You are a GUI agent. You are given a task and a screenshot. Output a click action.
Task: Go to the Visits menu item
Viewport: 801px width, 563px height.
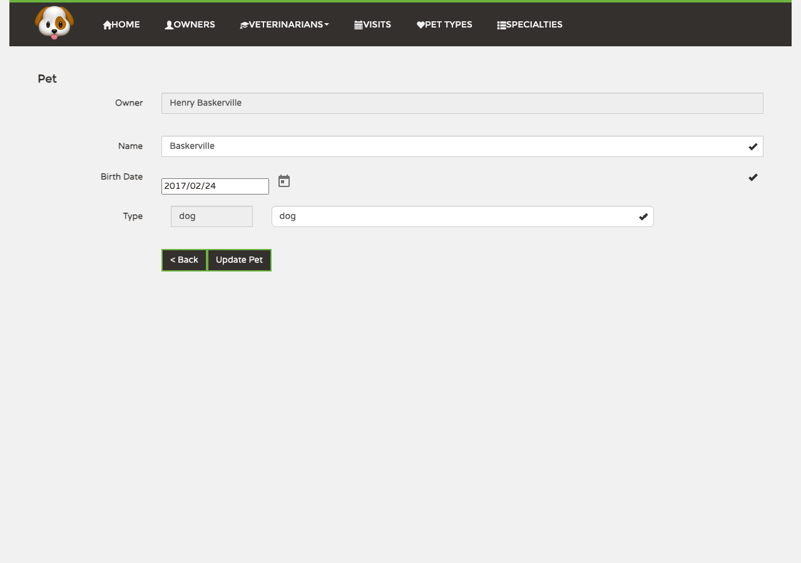(372, 24)
